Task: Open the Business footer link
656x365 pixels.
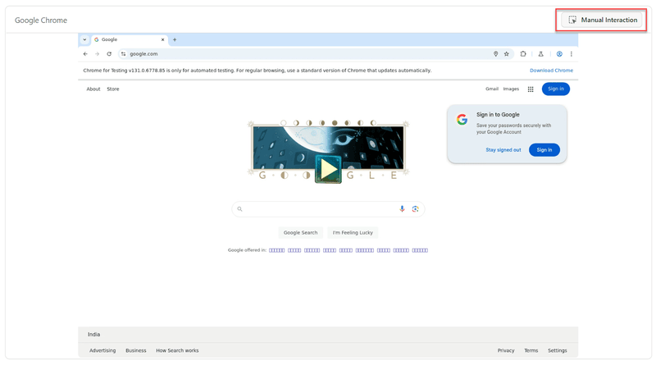Action: click(x=136, y=351)
